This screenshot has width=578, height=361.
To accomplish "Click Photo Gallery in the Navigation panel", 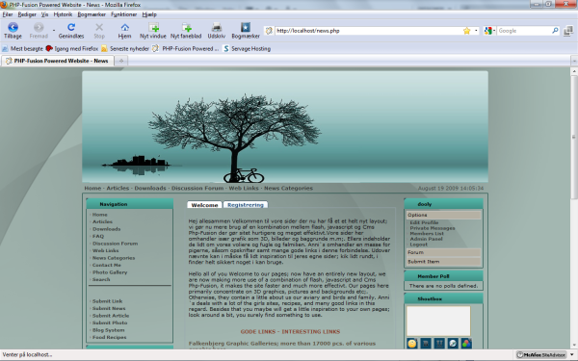I will 110,272.
